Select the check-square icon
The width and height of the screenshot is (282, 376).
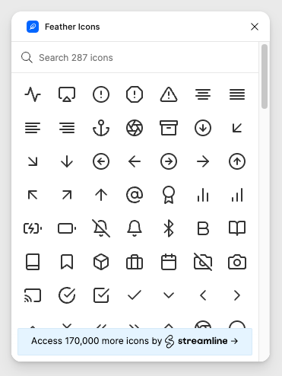[x=101, y=295]
